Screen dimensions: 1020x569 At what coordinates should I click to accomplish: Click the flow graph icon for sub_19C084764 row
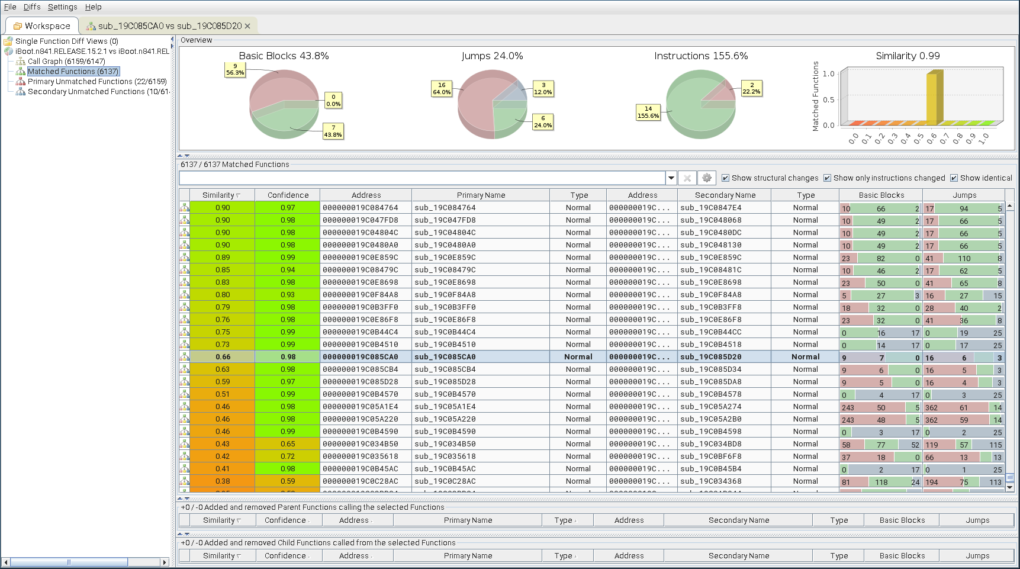tap(185, 208)
